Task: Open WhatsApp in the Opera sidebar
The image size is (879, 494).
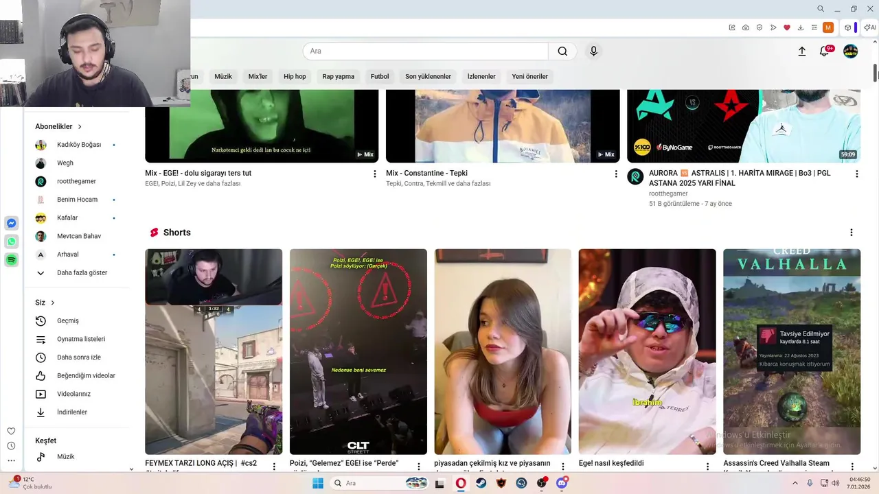Action: tap(11, 242)
